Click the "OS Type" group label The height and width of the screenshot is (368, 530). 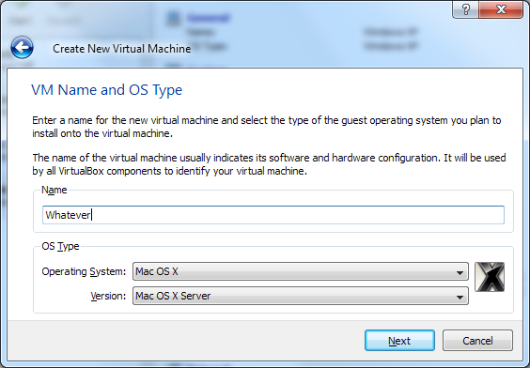click(60, 246)
